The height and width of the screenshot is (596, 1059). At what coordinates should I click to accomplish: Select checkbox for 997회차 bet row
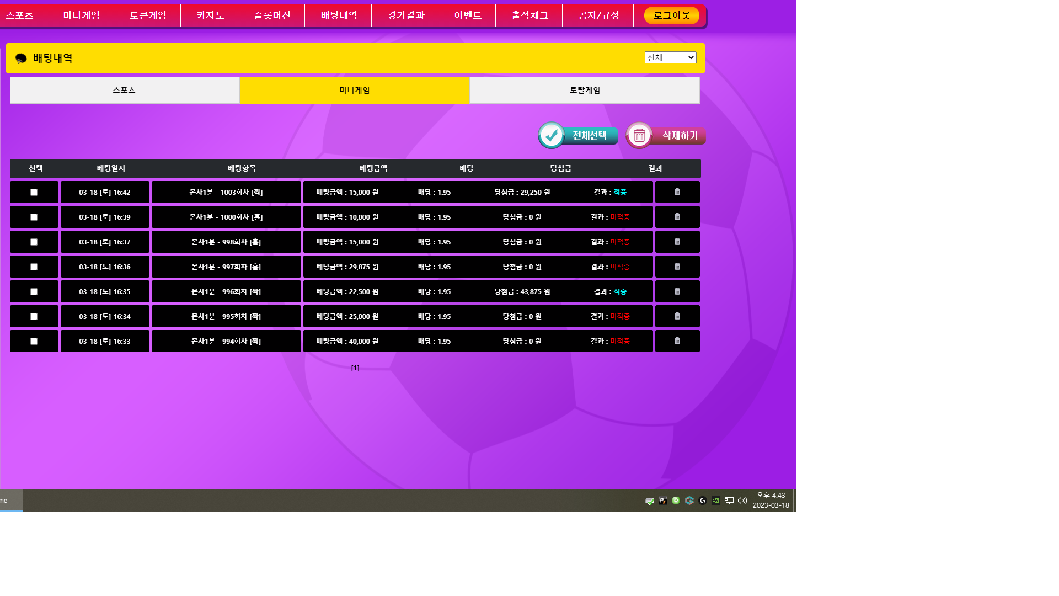coord(34,267)
